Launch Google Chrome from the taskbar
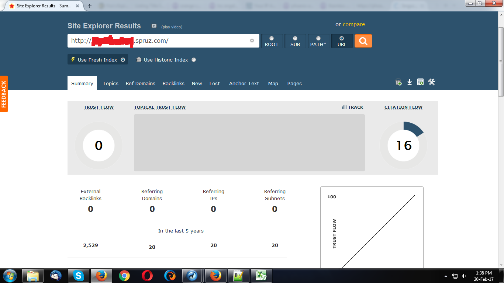Screen dimensions: 504x283 124,276
